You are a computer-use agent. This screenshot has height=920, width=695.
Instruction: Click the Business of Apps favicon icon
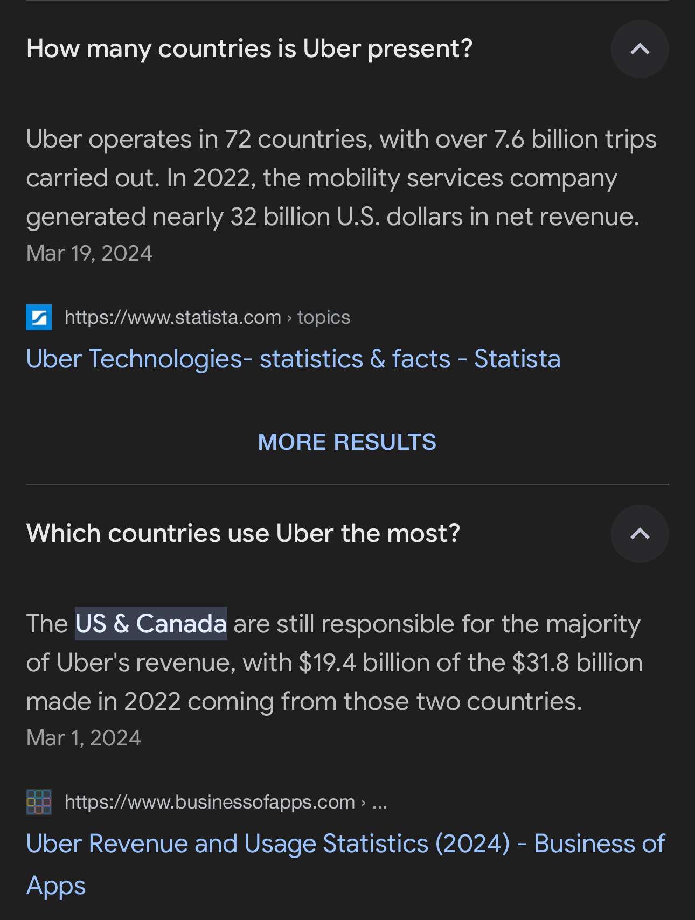pyautogui.click(x=39, y=802)
